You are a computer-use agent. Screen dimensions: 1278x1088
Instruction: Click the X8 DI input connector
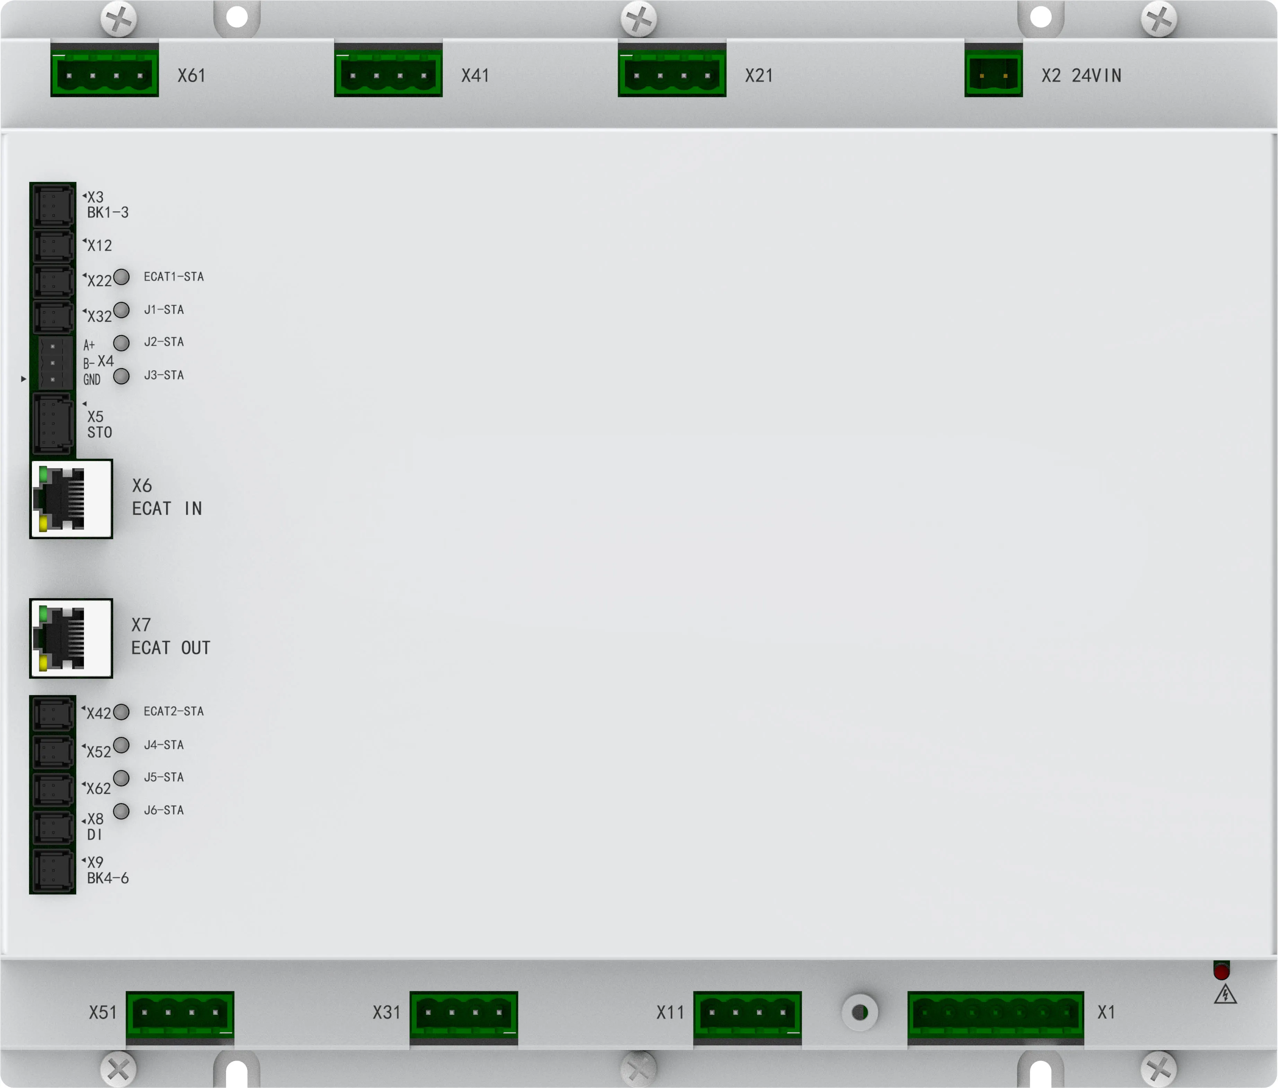pos(53,828)
